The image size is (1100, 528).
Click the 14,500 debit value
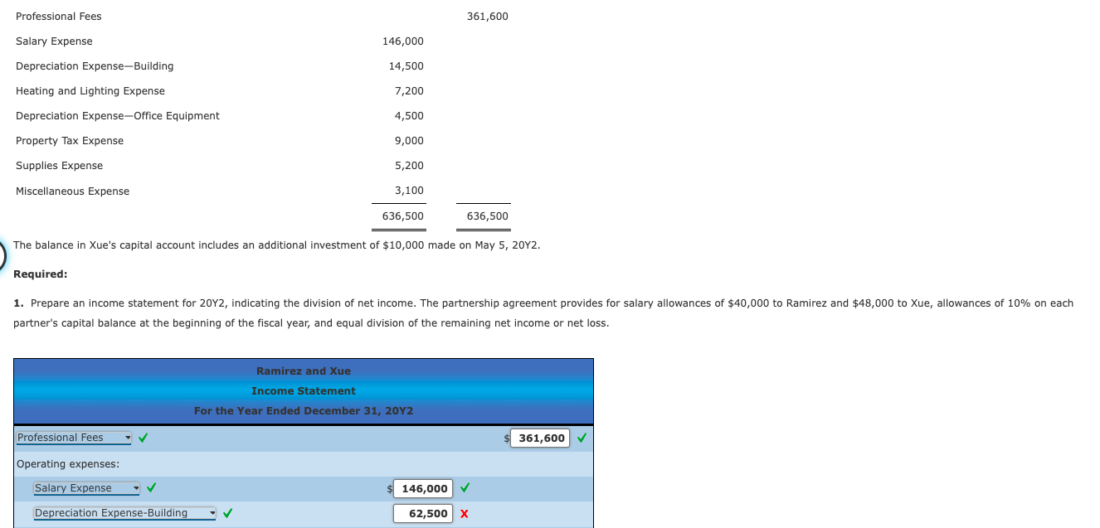[x=406, y=66]
